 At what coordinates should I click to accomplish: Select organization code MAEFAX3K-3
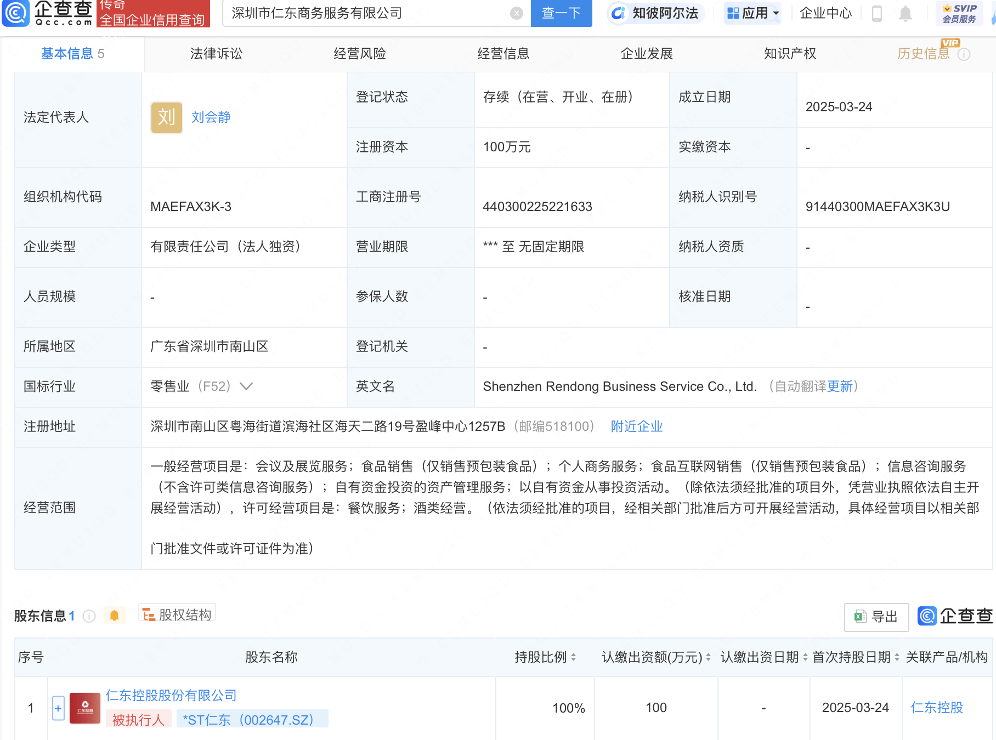click(x=191, y=207)
